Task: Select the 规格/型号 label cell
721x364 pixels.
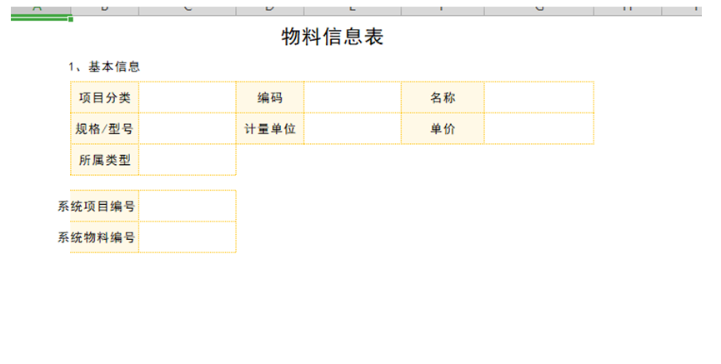Action: pyautogui.click(x=104, y=129)
